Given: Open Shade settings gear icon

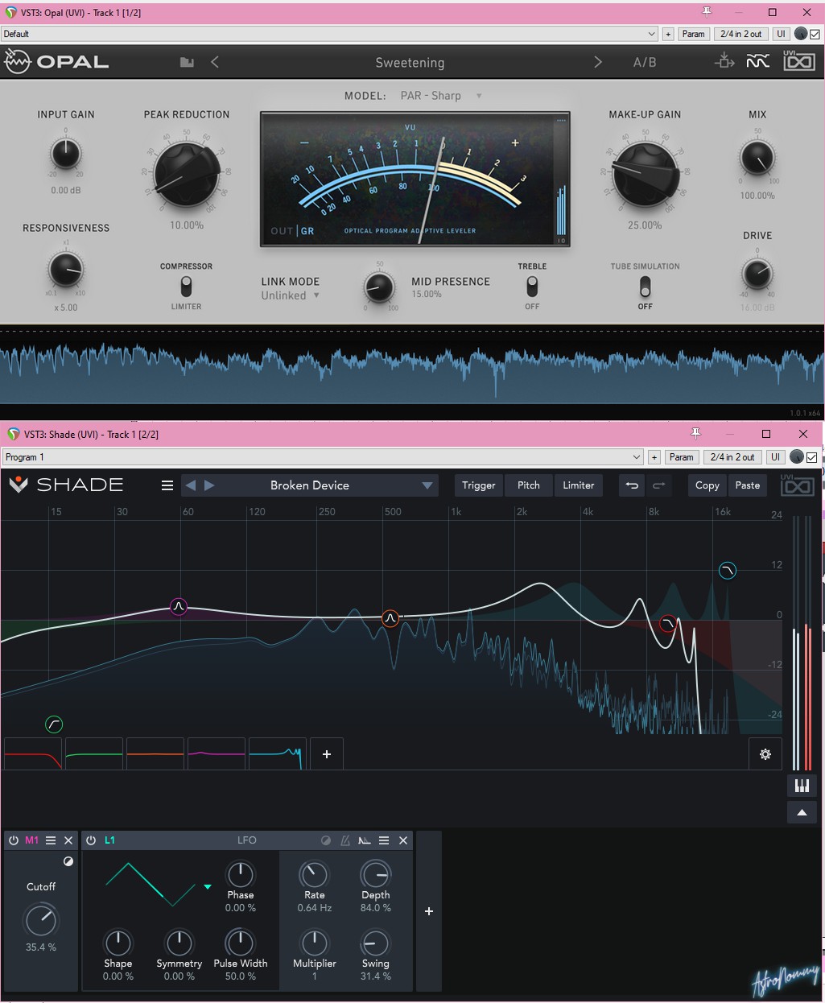Looking at the screenshot, I should pyautogui.click(x=765, y=754).
